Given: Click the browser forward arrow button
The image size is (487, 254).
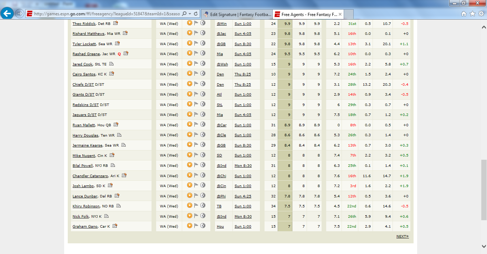Looking at the screenshot, I should click(x=19, y=14).
